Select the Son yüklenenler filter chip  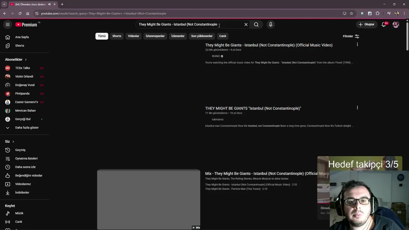202,36
